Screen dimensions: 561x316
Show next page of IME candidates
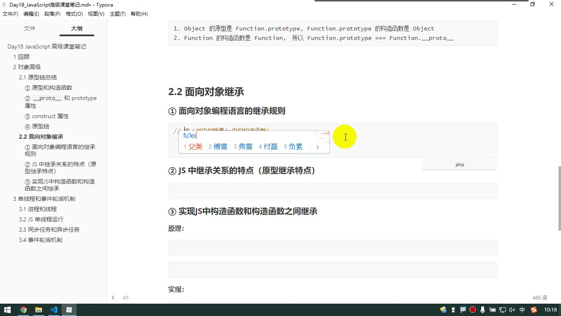pos(318,147)
